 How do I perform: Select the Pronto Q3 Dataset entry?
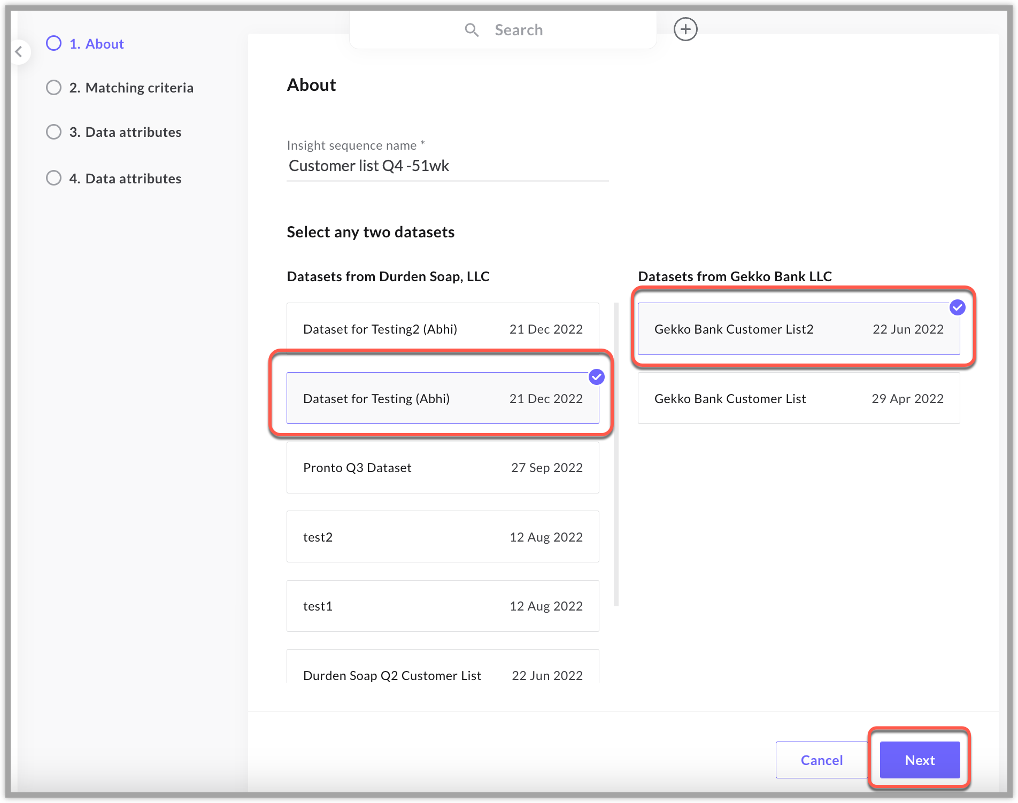[442, 467]
